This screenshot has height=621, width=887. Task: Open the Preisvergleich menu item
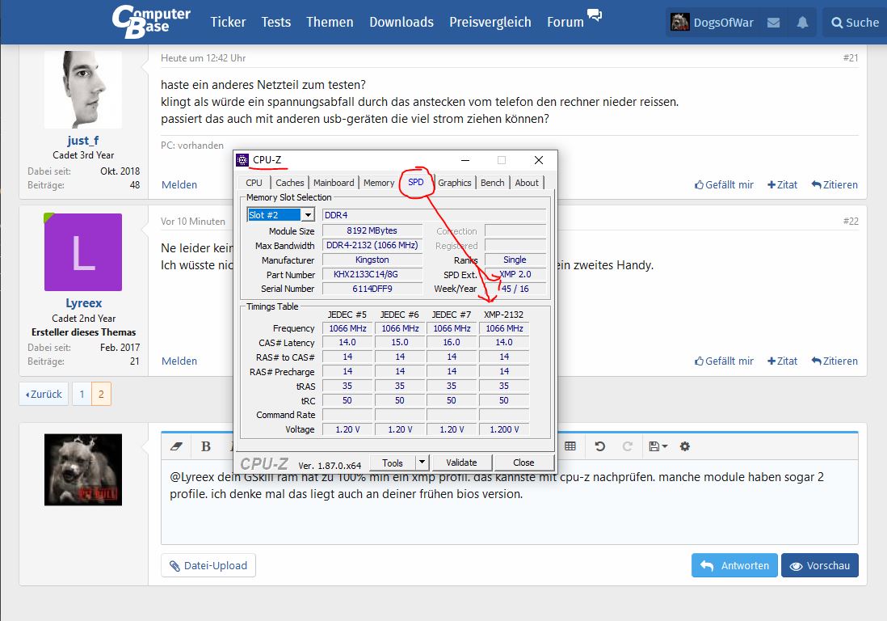tap(490, 22)
